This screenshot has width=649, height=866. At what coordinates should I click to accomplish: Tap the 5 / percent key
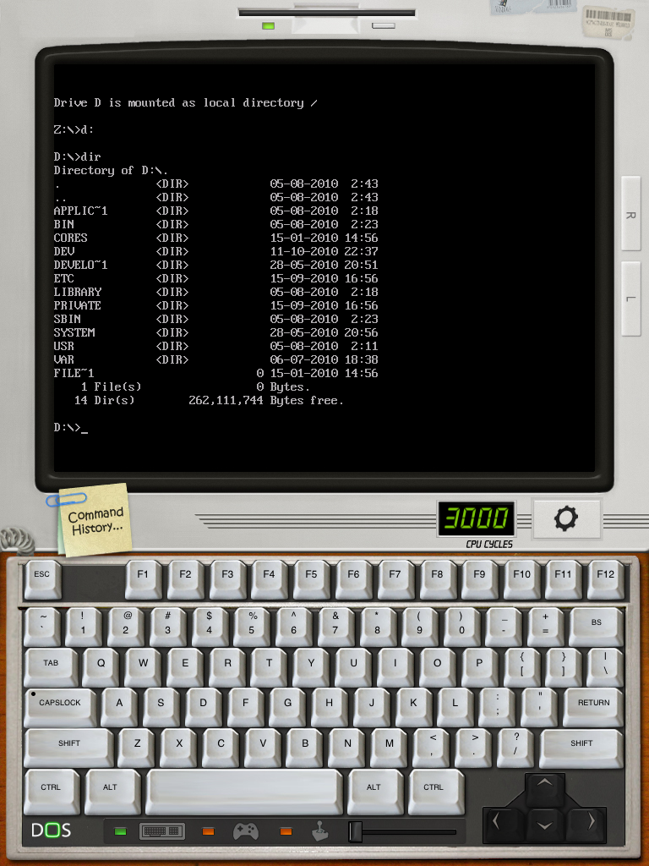tap(252, 626)
